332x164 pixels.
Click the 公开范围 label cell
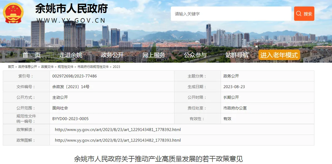(26, 108)
